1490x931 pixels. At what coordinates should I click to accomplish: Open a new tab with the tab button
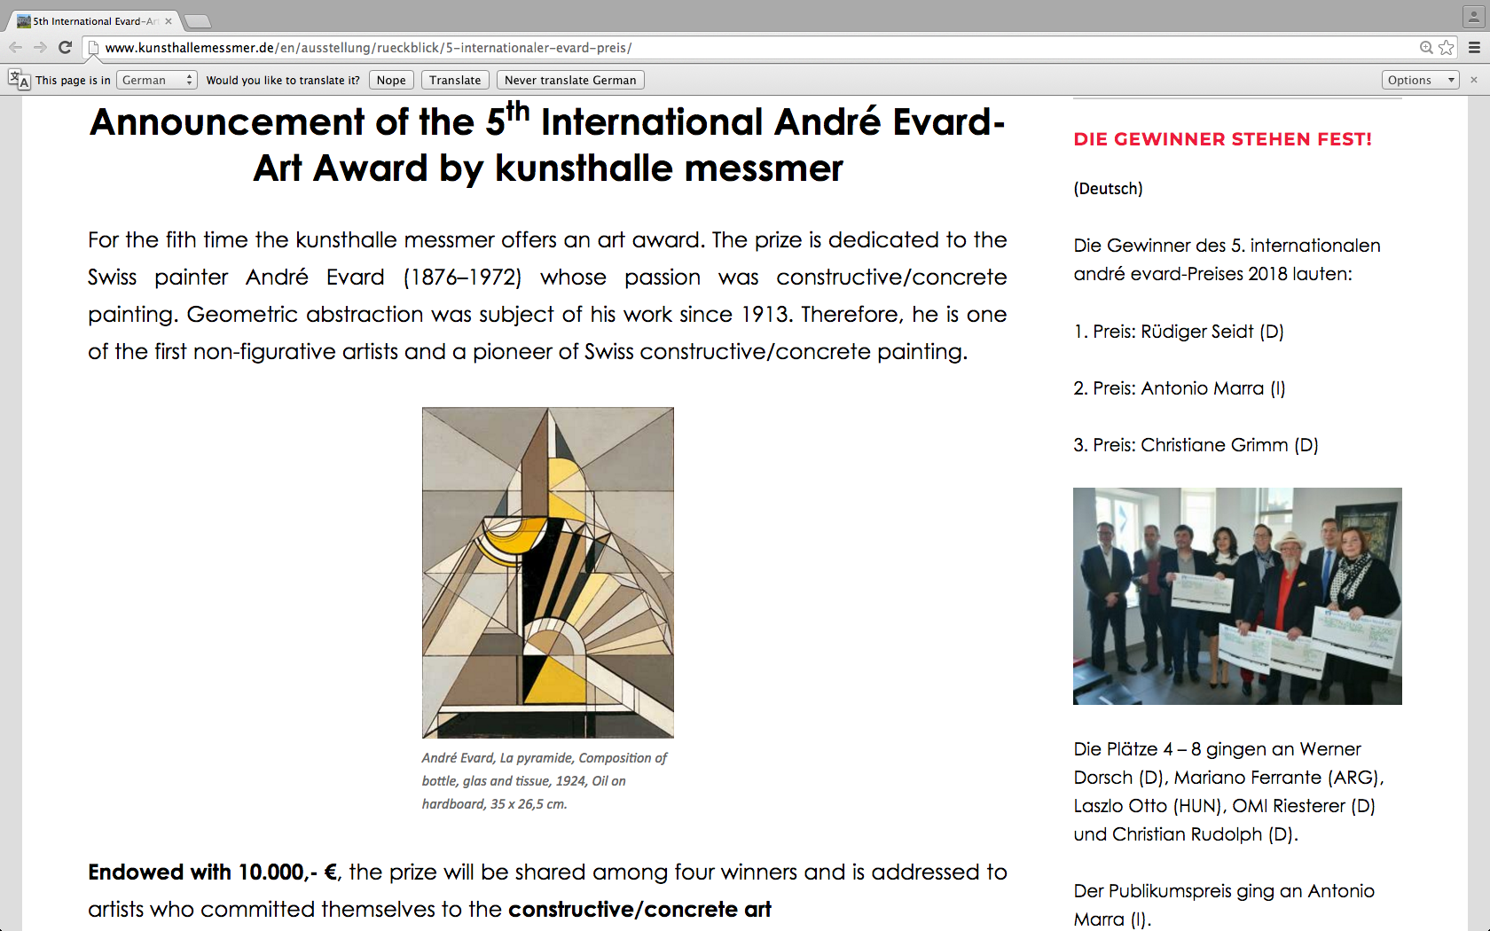tap(197, 21)
